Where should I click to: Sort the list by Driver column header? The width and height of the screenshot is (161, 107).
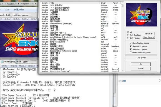click(x=105, y=3)
